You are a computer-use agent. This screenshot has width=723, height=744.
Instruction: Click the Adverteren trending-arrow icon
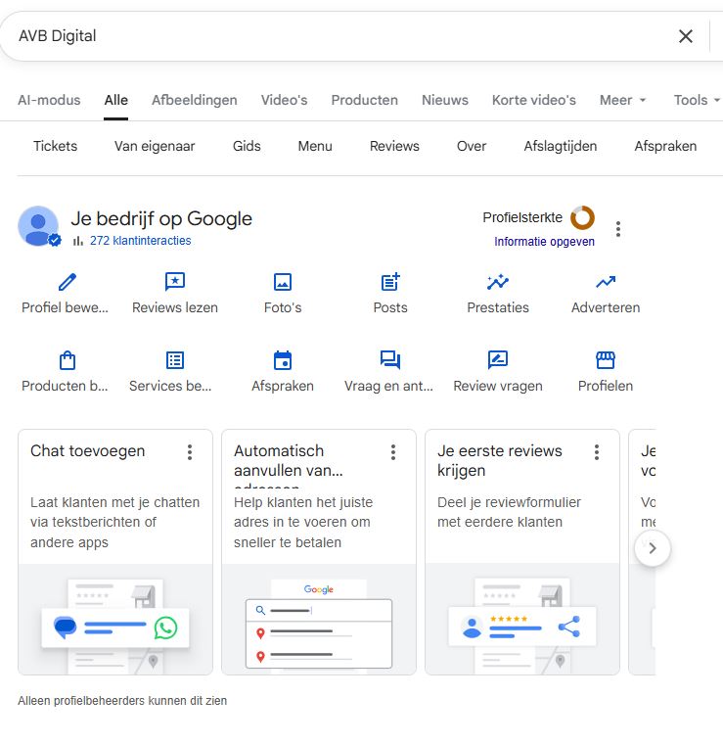(606, 282)
